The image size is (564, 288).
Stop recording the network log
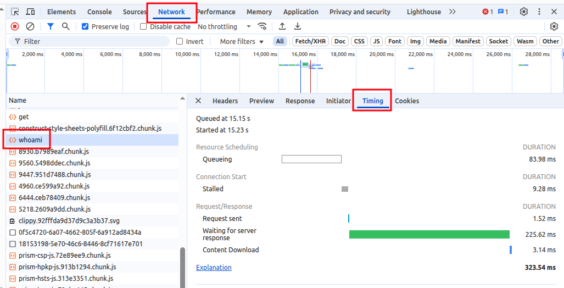(x=15, y=26)
